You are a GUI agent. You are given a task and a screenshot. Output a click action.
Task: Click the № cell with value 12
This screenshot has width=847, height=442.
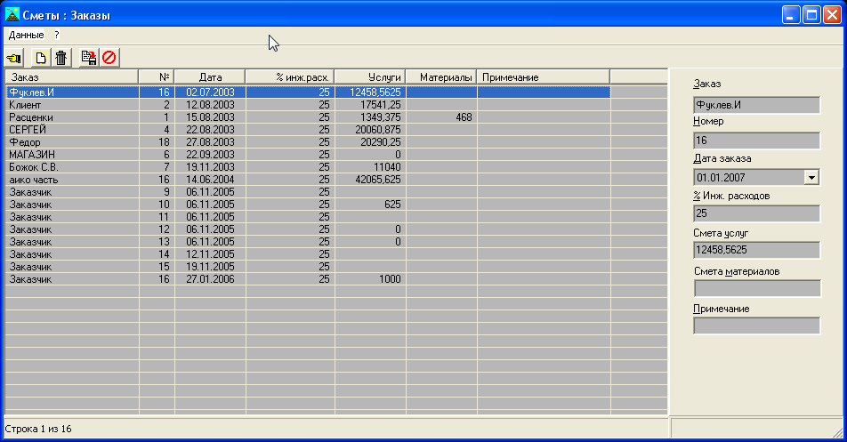click(157, 229)
